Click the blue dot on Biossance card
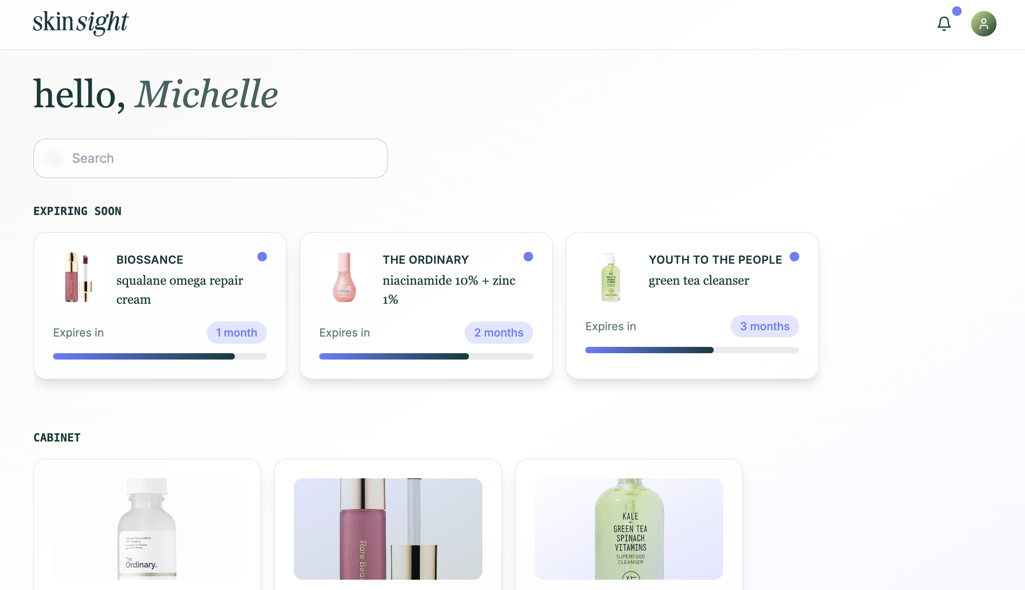Viewport: 1025px width, 590px height. point(262,257)
